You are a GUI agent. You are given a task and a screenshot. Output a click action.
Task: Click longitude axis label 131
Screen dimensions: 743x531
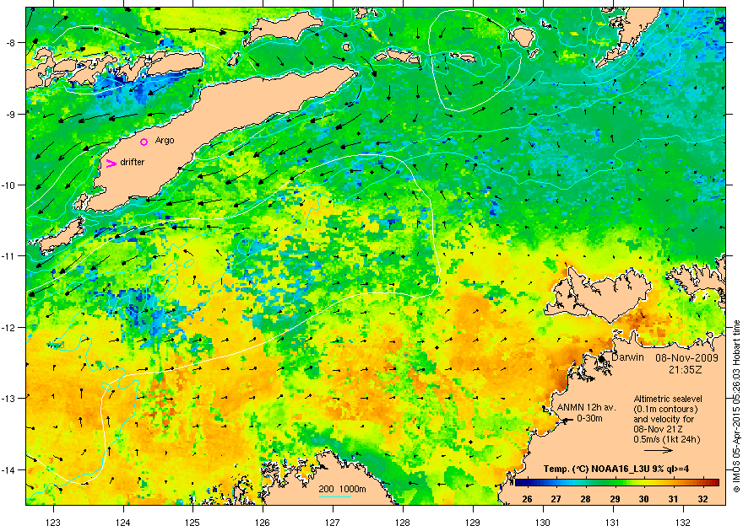[x=613, y=523]
